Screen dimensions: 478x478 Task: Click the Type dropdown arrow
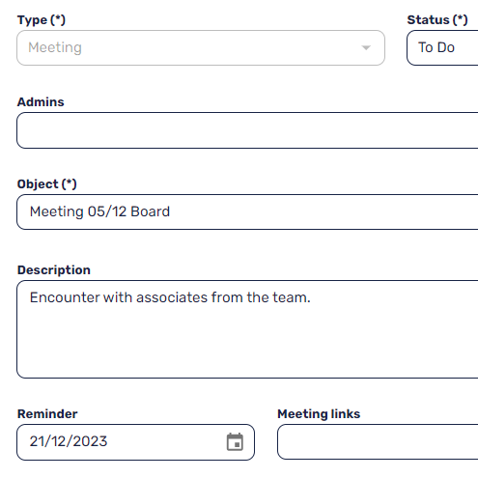(366, 48)
